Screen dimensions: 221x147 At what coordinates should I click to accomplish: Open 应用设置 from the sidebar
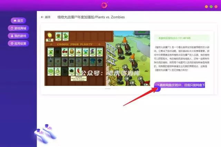(x=18, y=43)
